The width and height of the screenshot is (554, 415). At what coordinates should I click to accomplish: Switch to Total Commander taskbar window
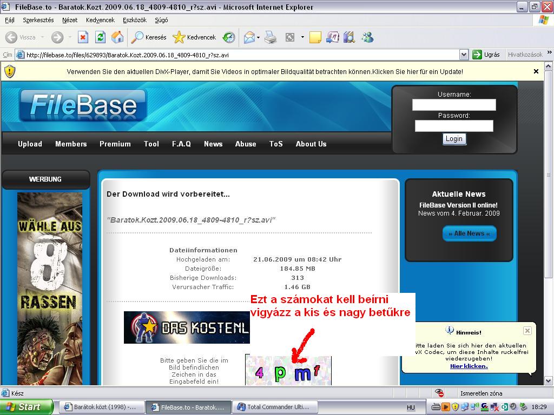click(x=275, y=407)
